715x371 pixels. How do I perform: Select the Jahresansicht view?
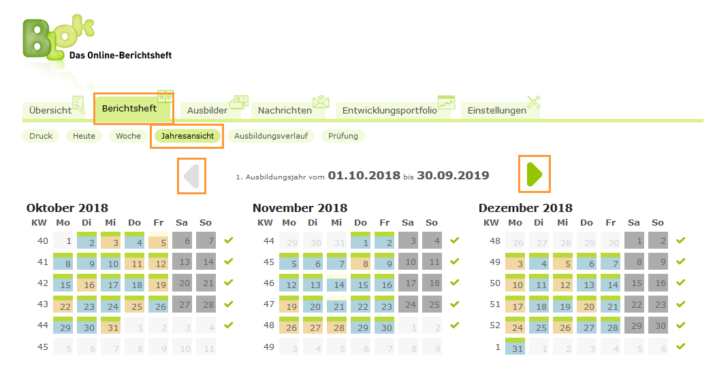(x=187, y=136)
